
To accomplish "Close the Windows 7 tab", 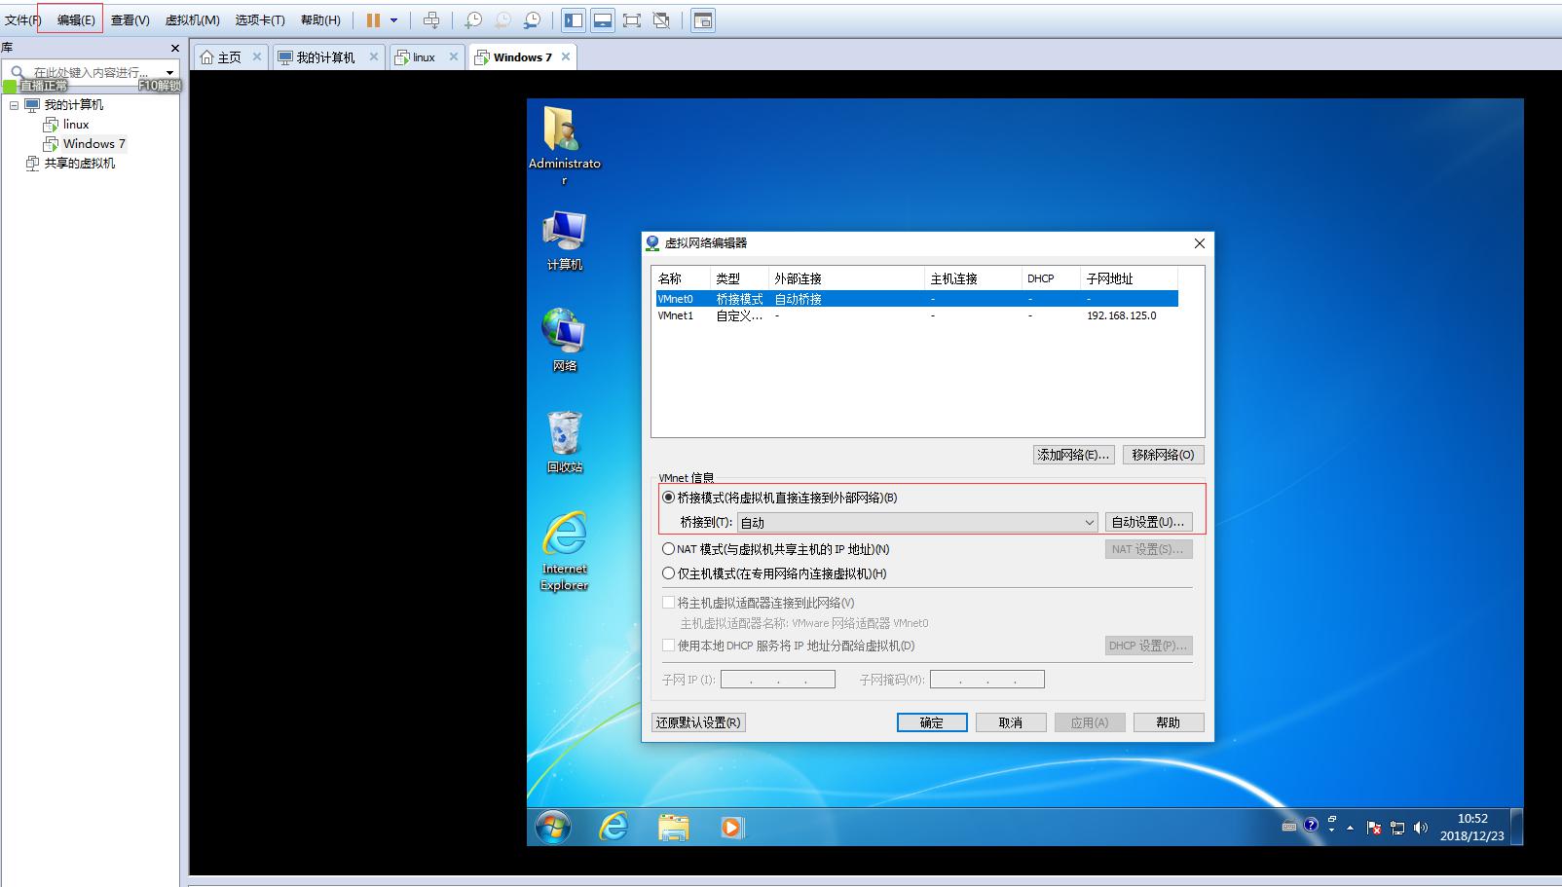I will pyautogui.click(x=565, y=56).
